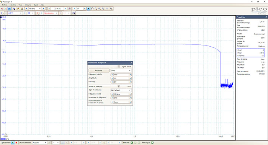Screen dimensions: 268x145
Task: Stop capture with red stop button
Action: tap(16, 143)
